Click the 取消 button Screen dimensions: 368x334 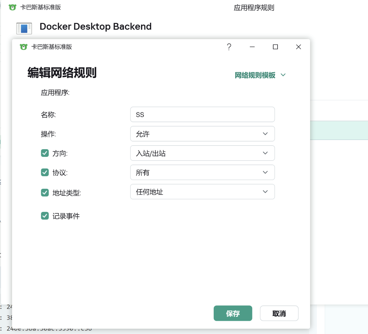coord(279,313)
